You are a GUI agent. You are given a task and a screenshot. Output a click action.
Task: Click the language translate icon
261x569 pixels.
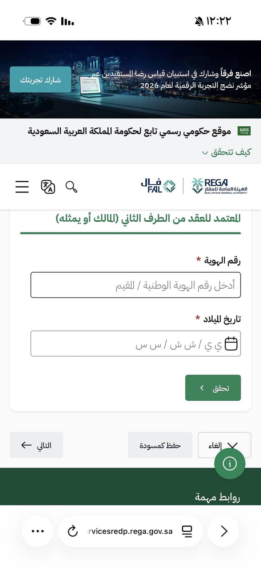[x=48, y=187]
